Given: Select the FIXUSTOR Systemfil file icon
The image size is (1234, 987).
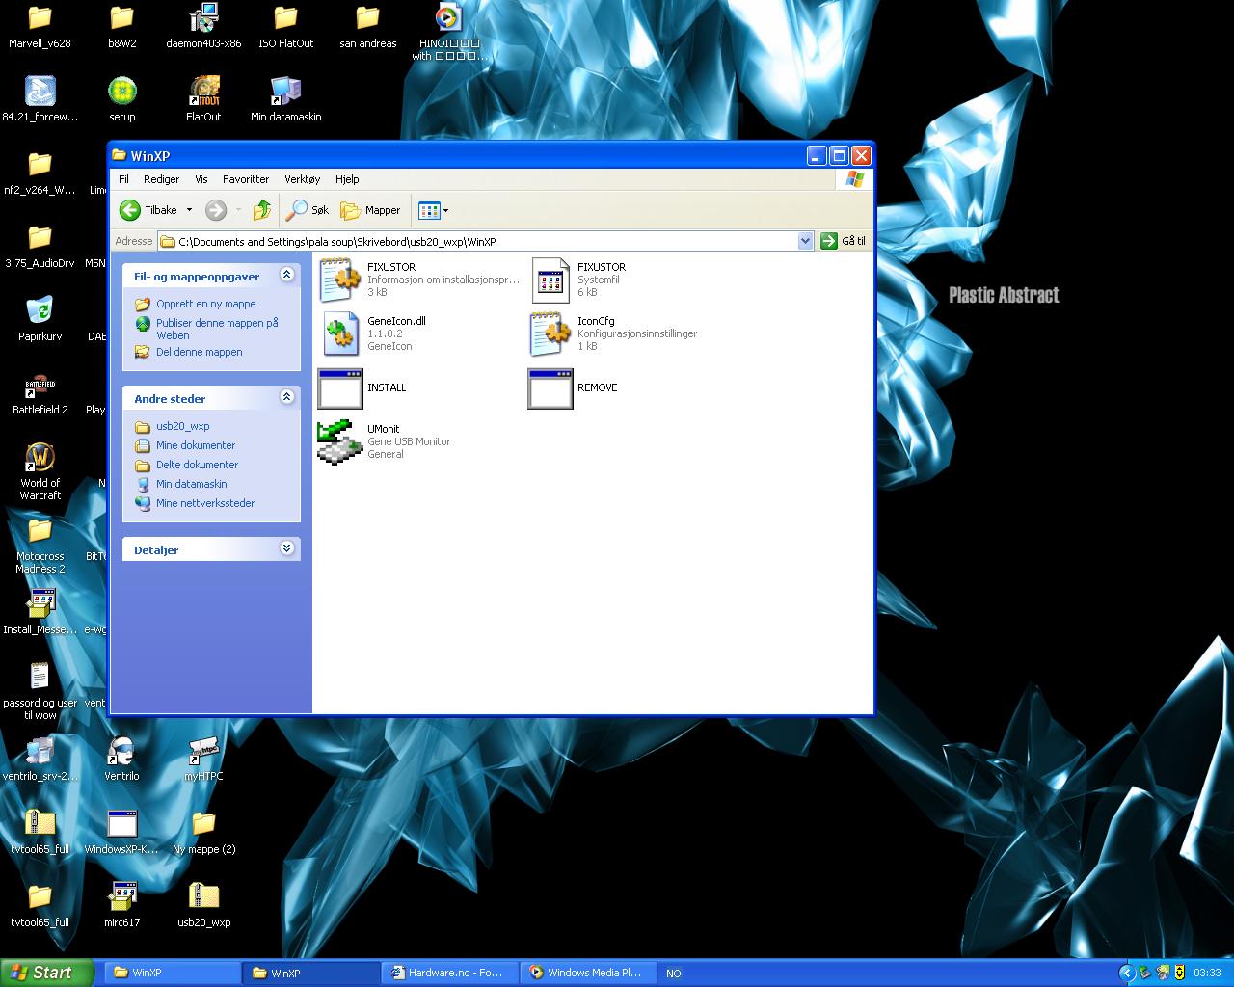Looking at the screenshot, I should click(x=550, y=280).
